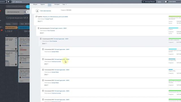
Task: Click the counter badge icon in the top bar
Action: [x=9, y=2]
